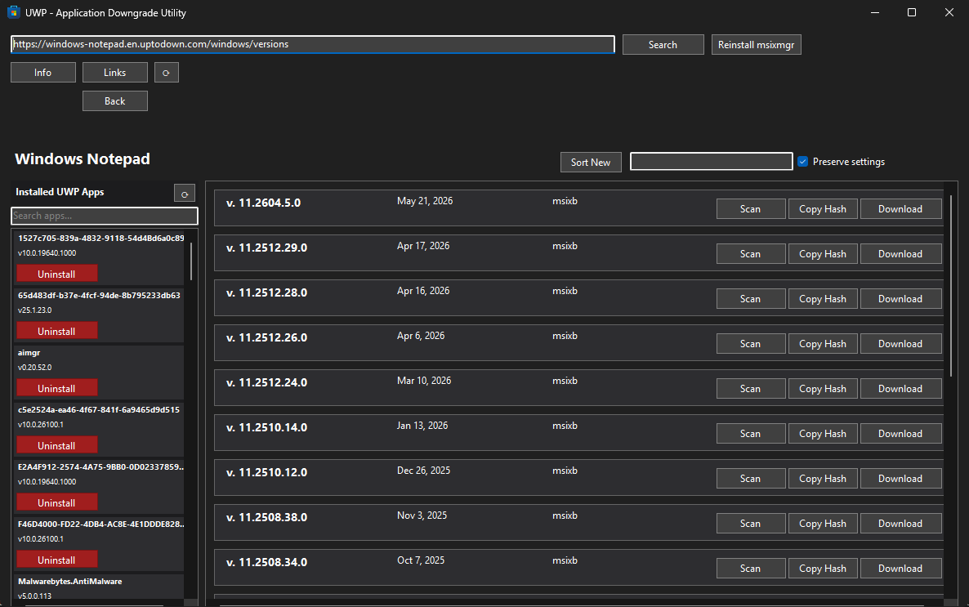Scan version 11.2604.5.0

[x=751, y=209]
